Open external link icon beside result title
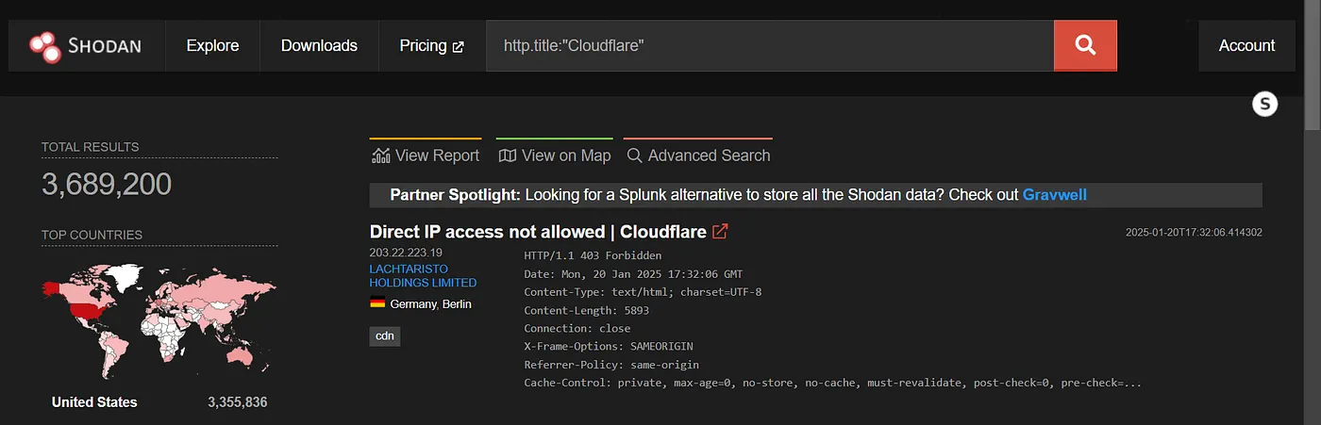 pos(720,231)
